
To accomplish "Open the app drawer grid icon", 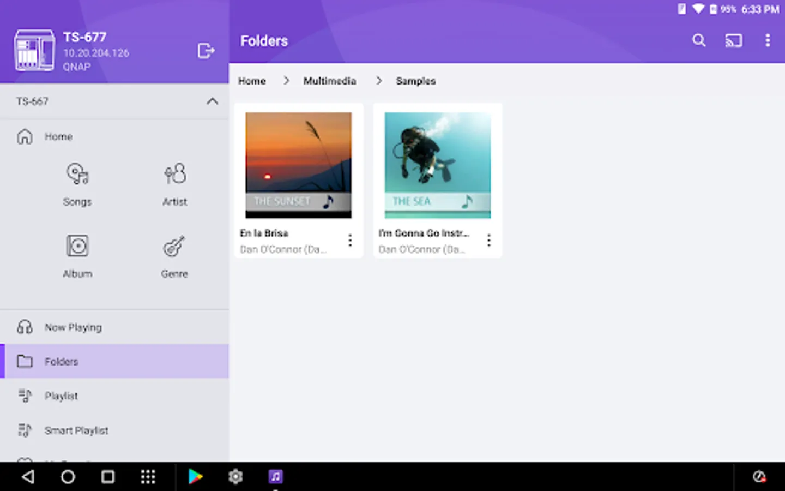I will tap(148, 477).
